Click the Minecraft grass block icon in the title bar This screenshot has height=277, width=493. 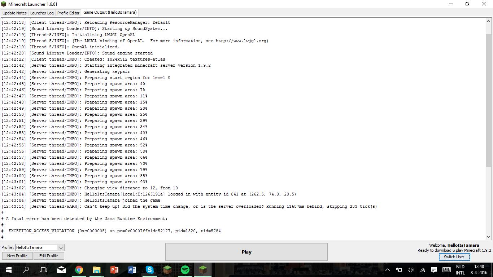click(4, 4)
